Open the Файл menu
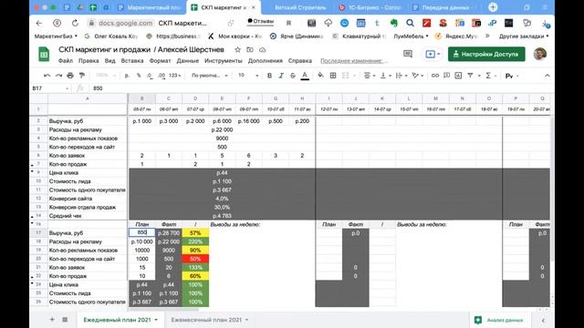This screenshot has width=584, height=328. point(66,61)
